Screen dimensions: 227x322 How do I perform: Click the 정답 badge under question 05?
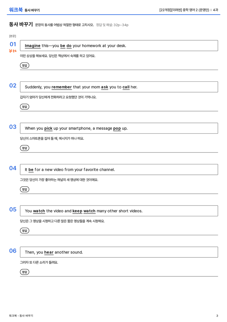click(25, 231)
